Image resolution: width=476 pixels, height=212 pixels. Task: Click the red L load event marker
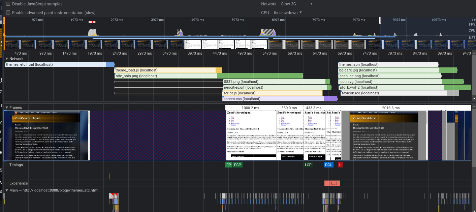click(340, 165)
